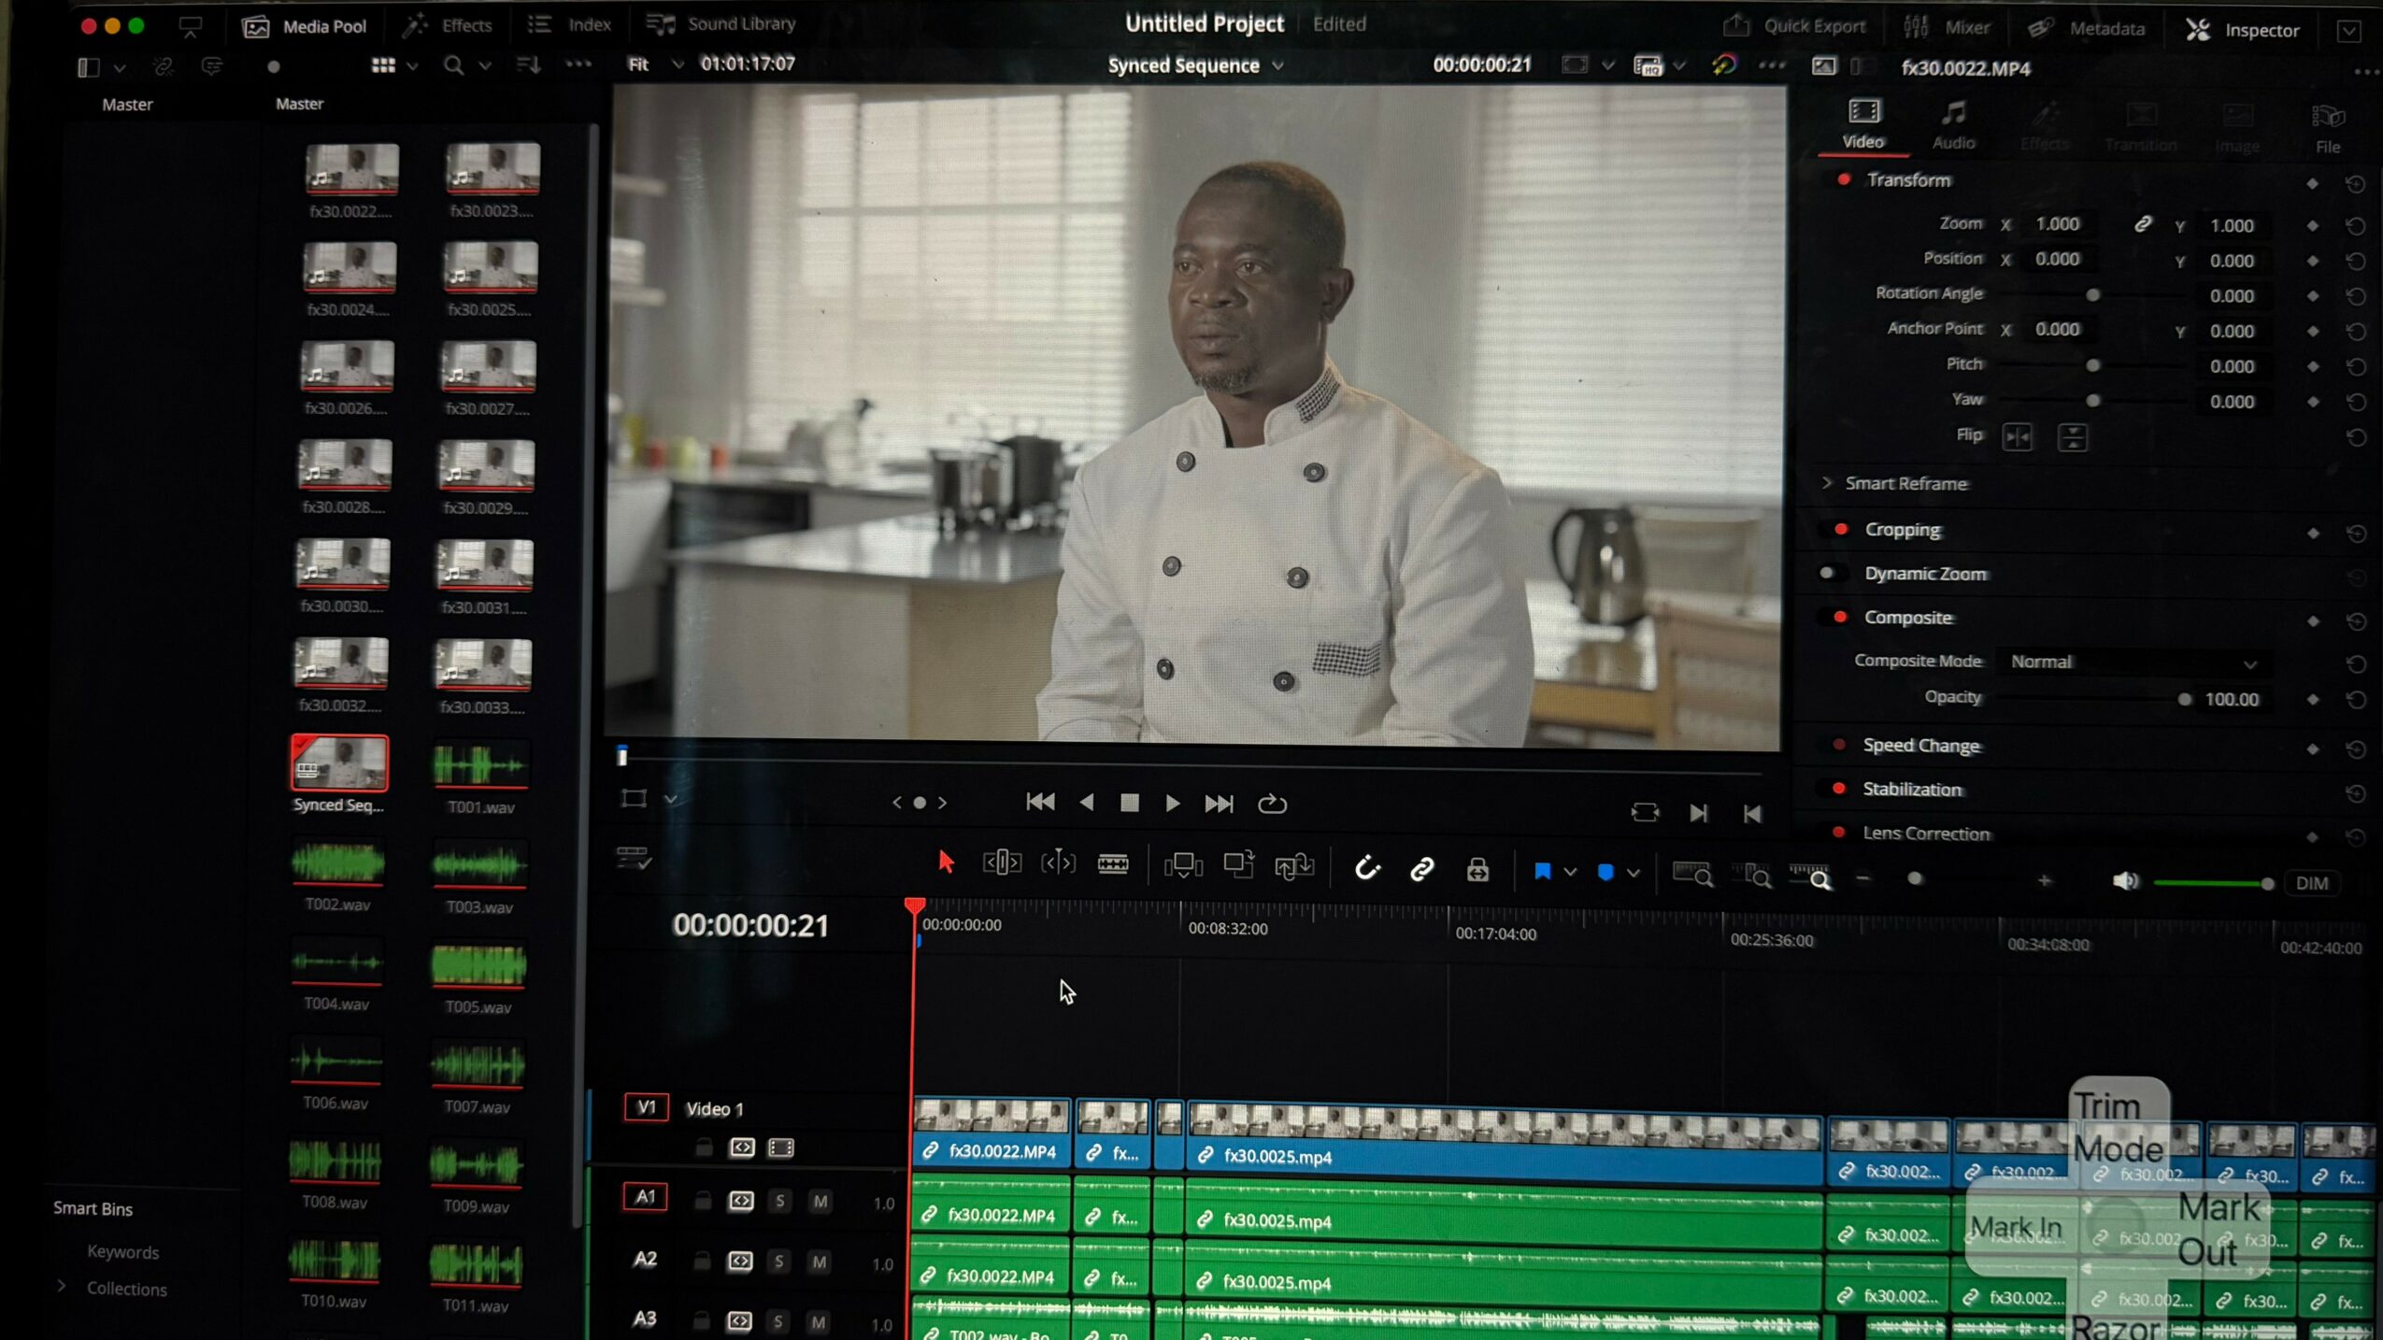Click the loop playback icon
Image resolution: width=2383 pixels, height=1340 pixels.
(x=1272, y=804)
